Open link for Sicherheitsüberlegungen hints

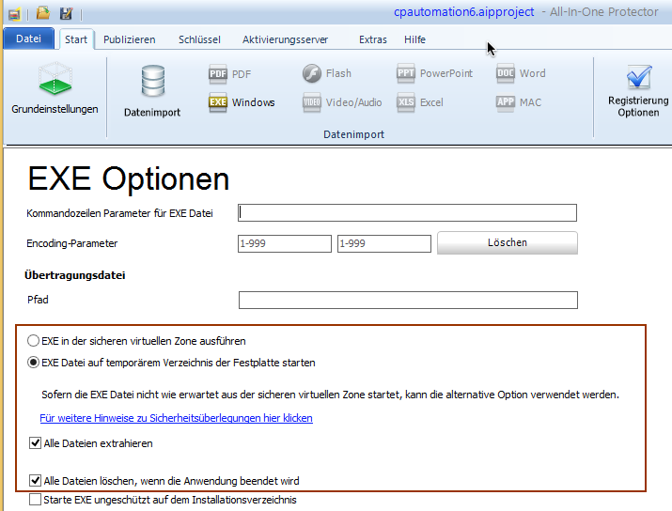[176, 418]
